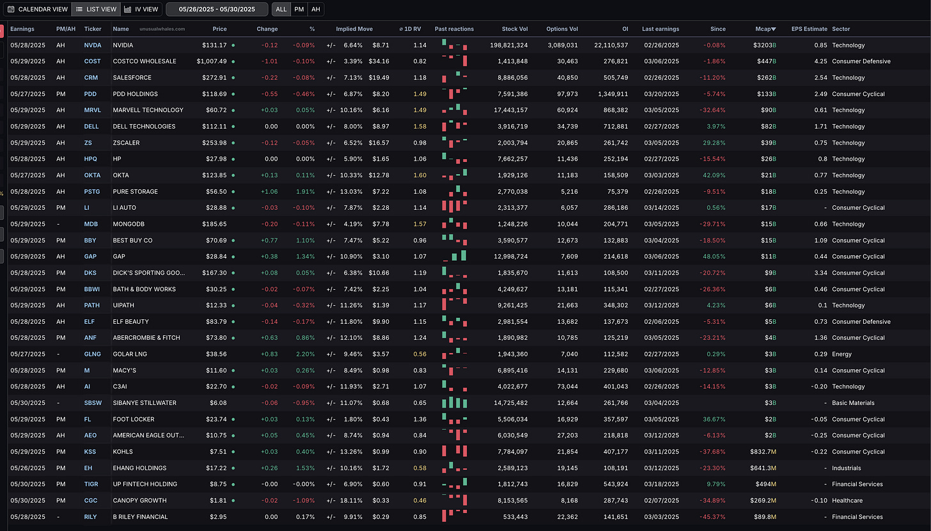Image resolution: width=931 pixels, height=531 pixels.
Task: Click the calendar icon beside Calendar View
Action: [12, 10]
